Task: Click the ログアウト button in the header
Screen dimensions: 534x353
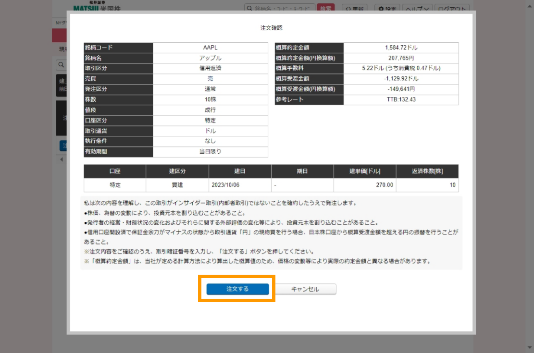Action: click(452, 8)
